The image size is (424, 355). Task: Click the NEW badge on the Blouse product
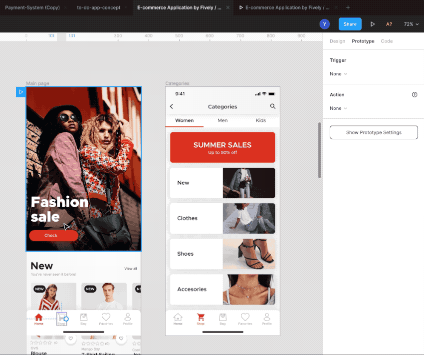pyautogui.click(x=39, y=289)
